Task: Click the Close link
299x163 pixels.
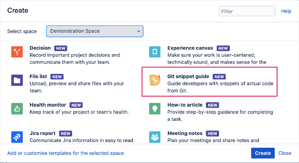Action: (x=285, y=153)
